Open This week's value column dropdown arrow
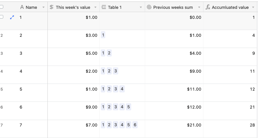Image resolution: width=258 pixels, height=138 pixels. [95, 7]
